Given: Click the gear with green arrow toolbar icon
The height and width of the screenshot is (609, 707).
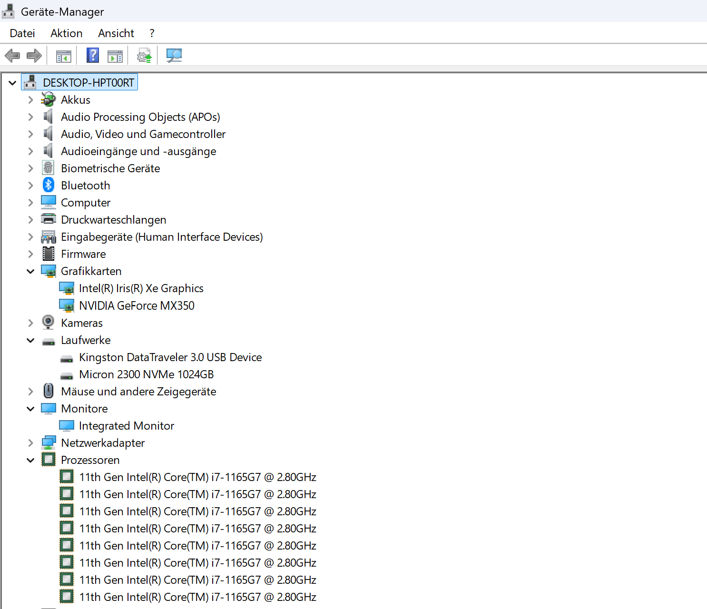Looking at the screenshot, I should 144,56.
